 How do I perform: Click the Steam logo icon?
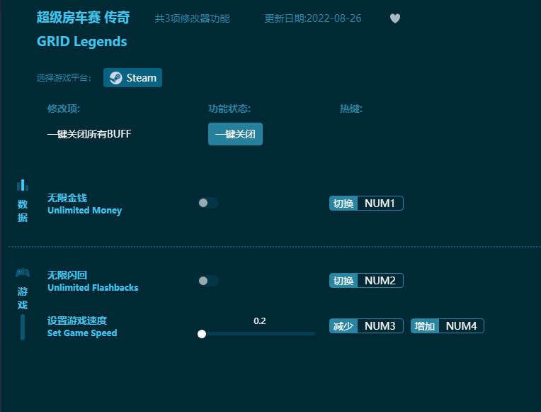(116, 78)
